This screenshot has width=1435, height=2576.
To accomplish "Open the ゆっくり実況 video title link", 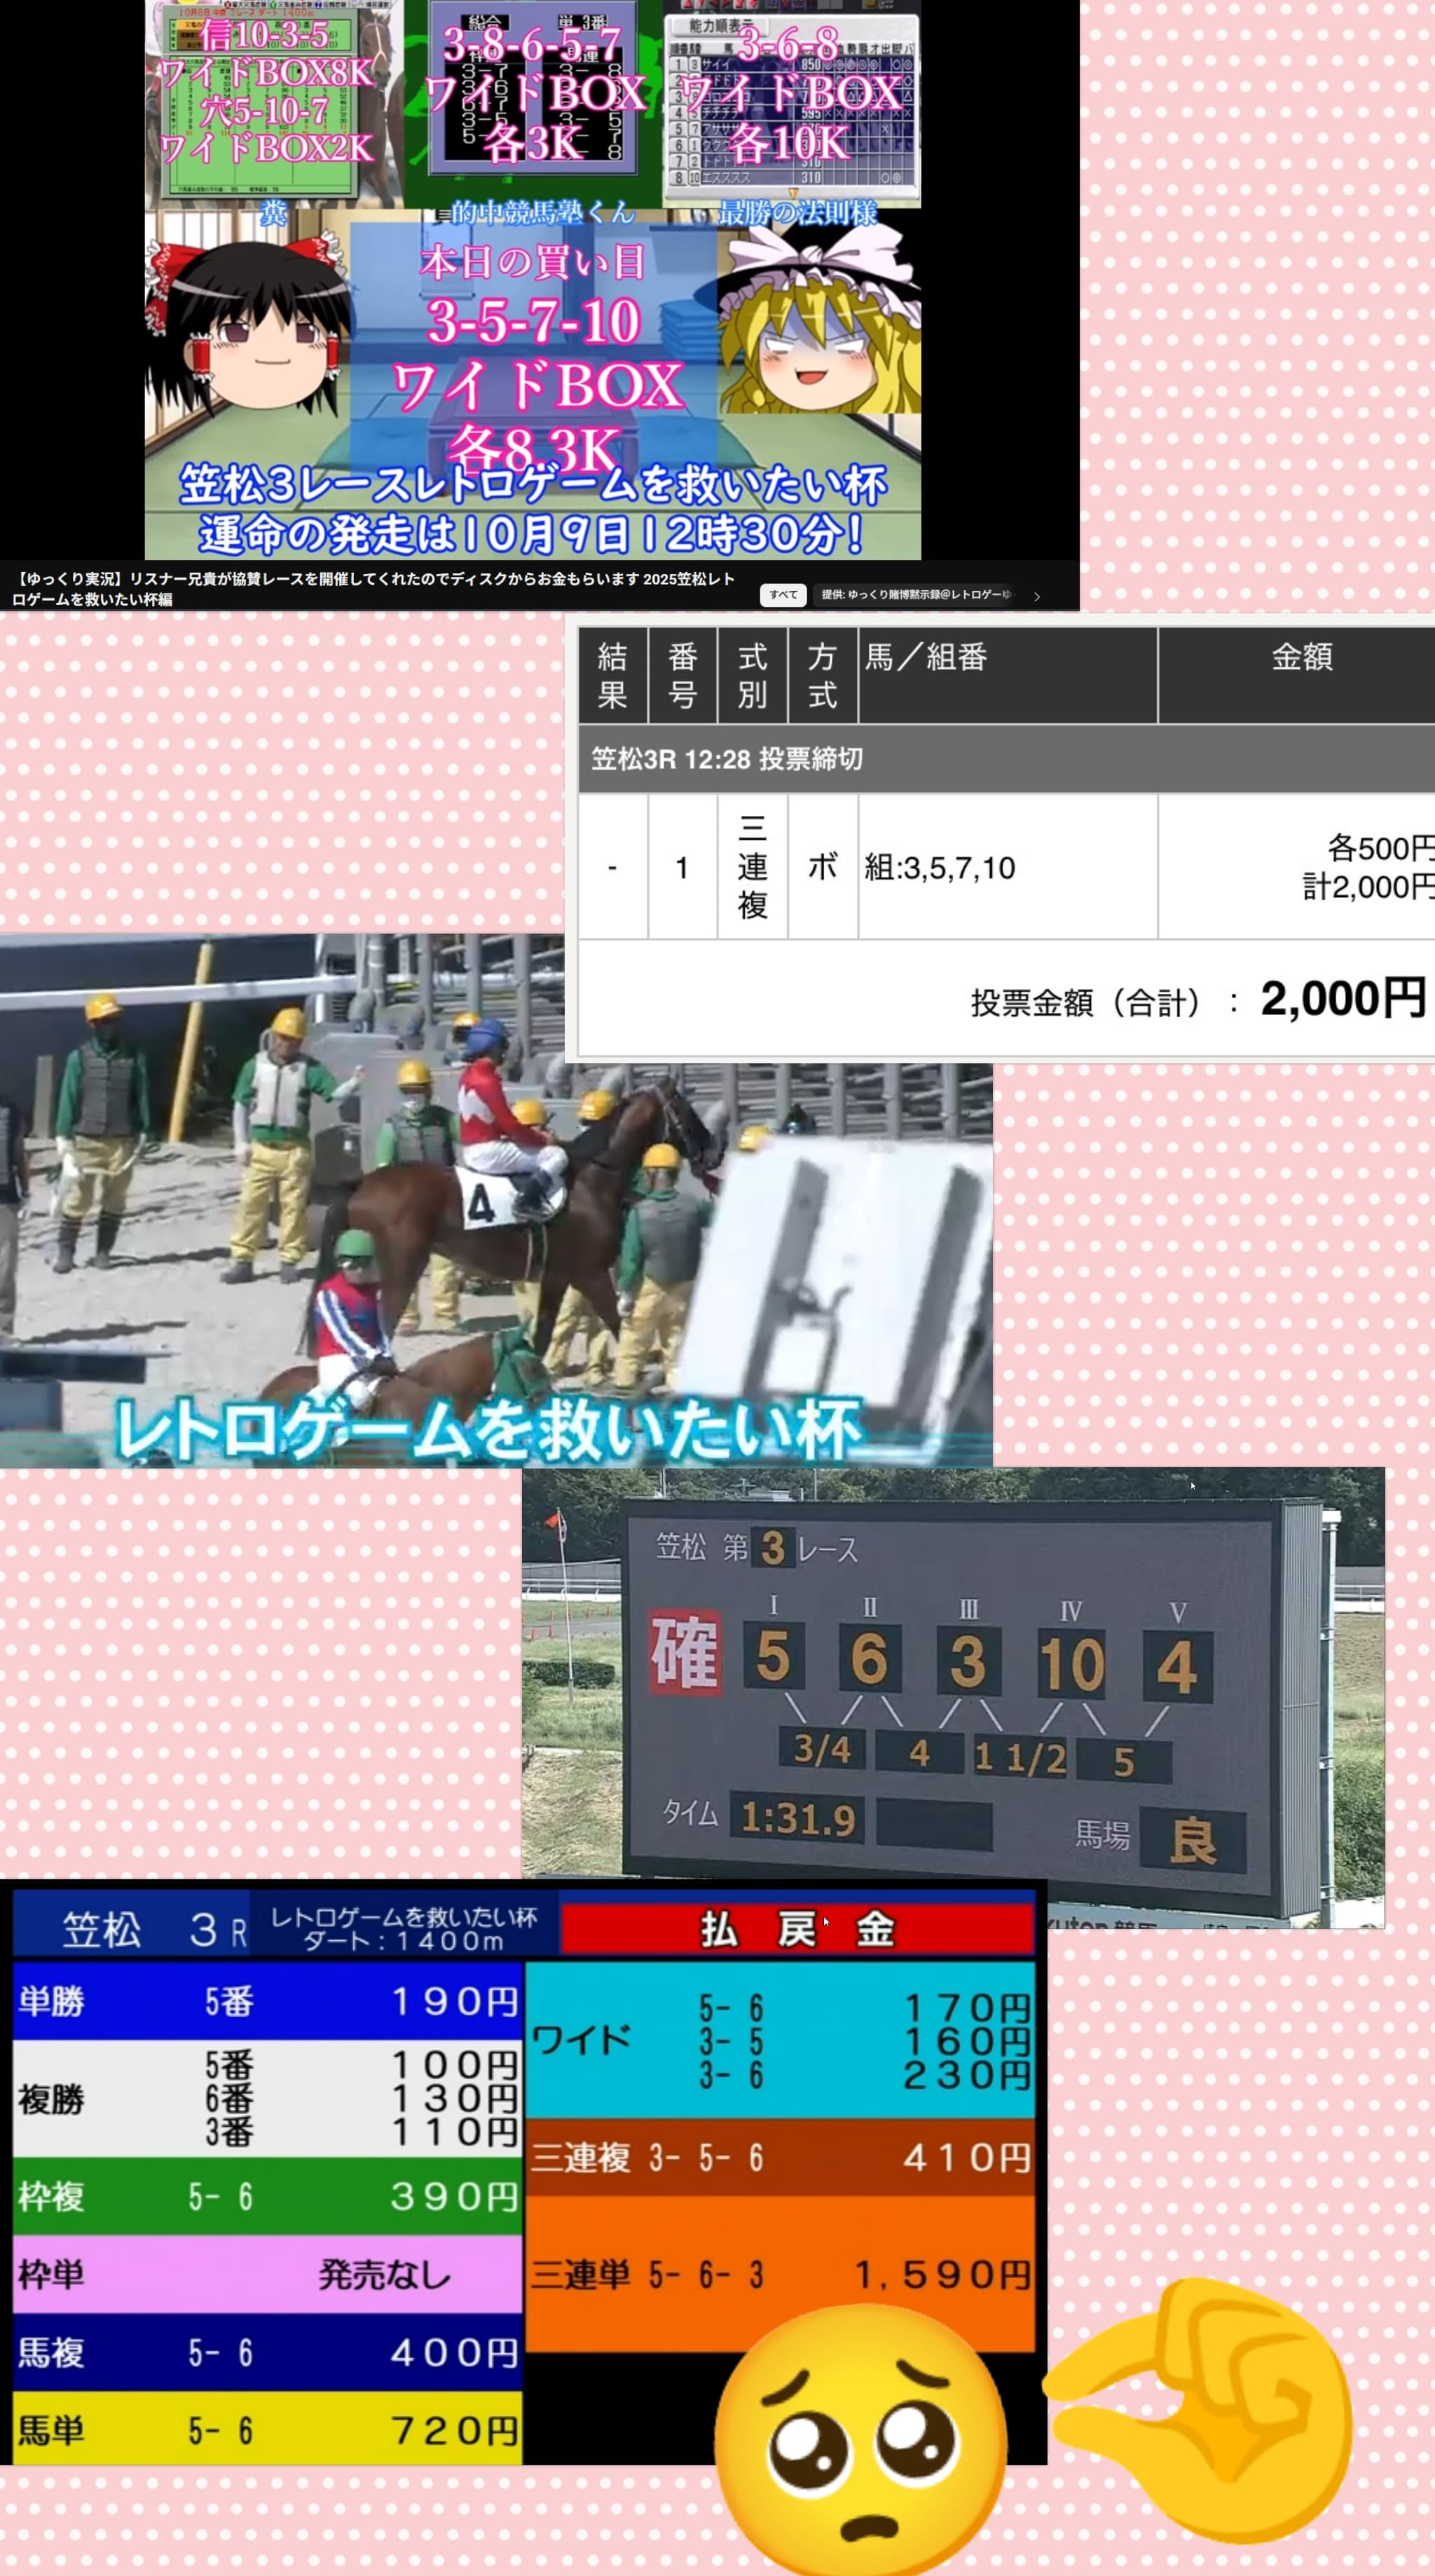I will [x=373, y=589].
